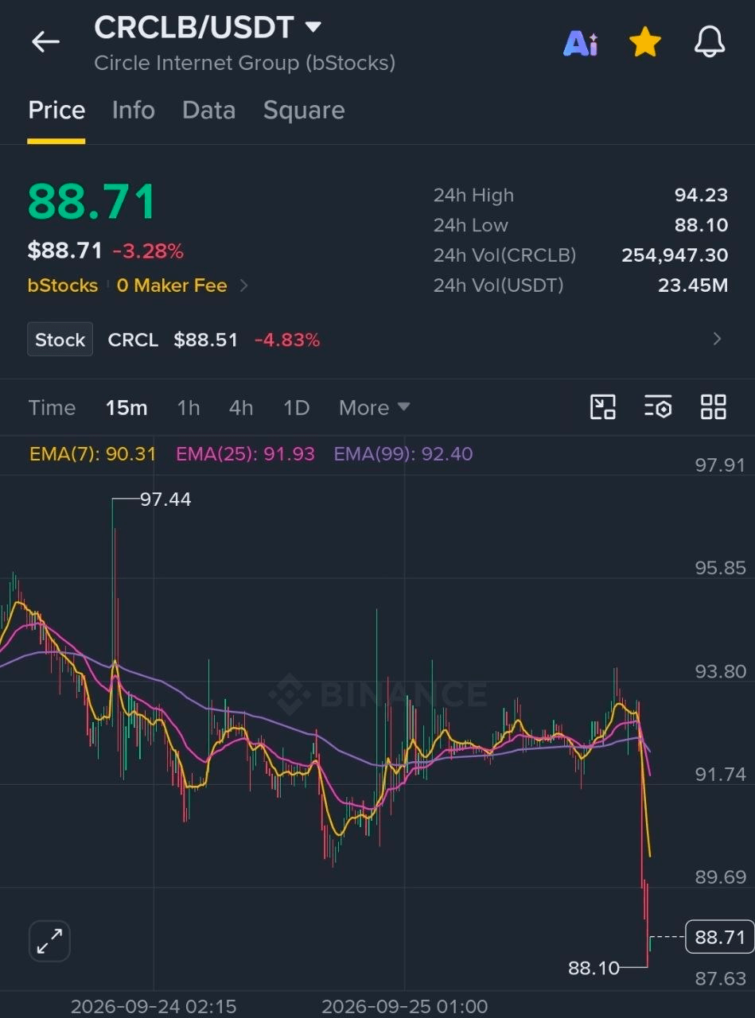Viewport: 755px width, 1018px height.
Task: Open the chart drawing tools icon
Action: click(x=603, y=407)
